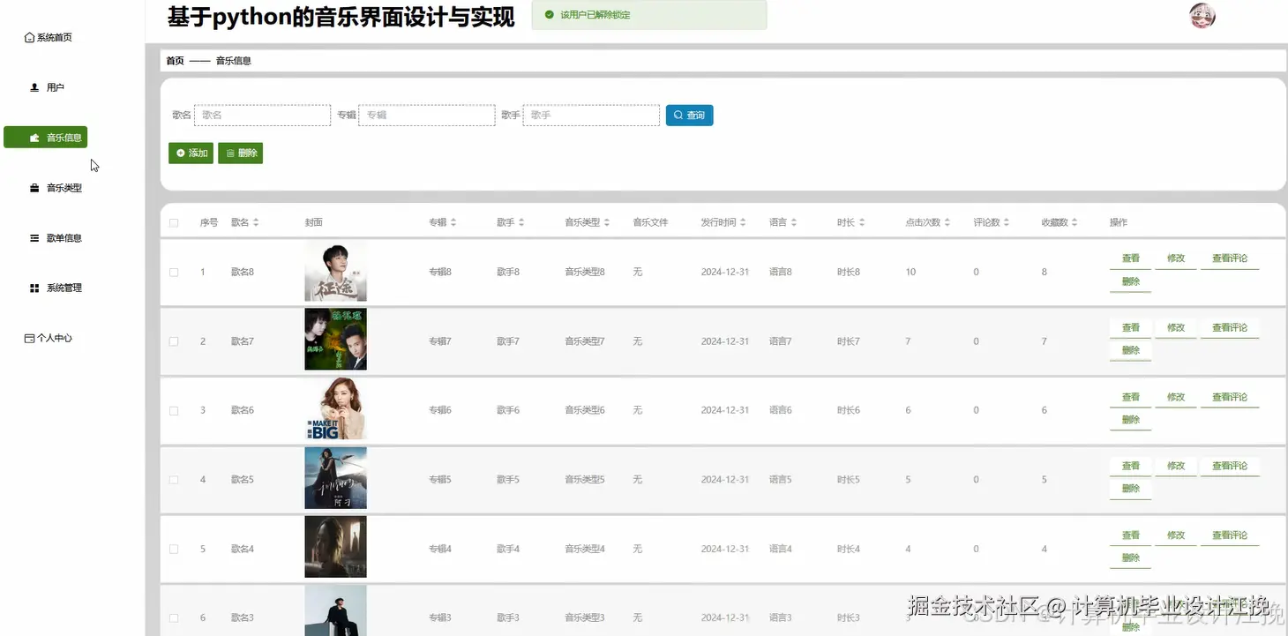Select the 专辑7 table cell
Viewport: 1288px width, 636px height.
440,341
